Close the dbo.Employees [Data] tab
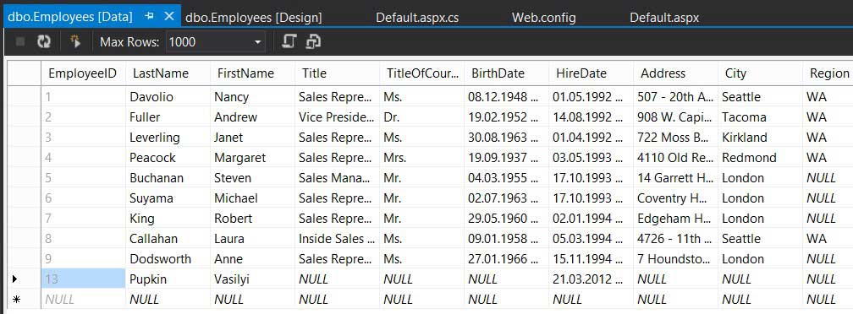Viewport: 853px width, 314px height. click(169, 17)
